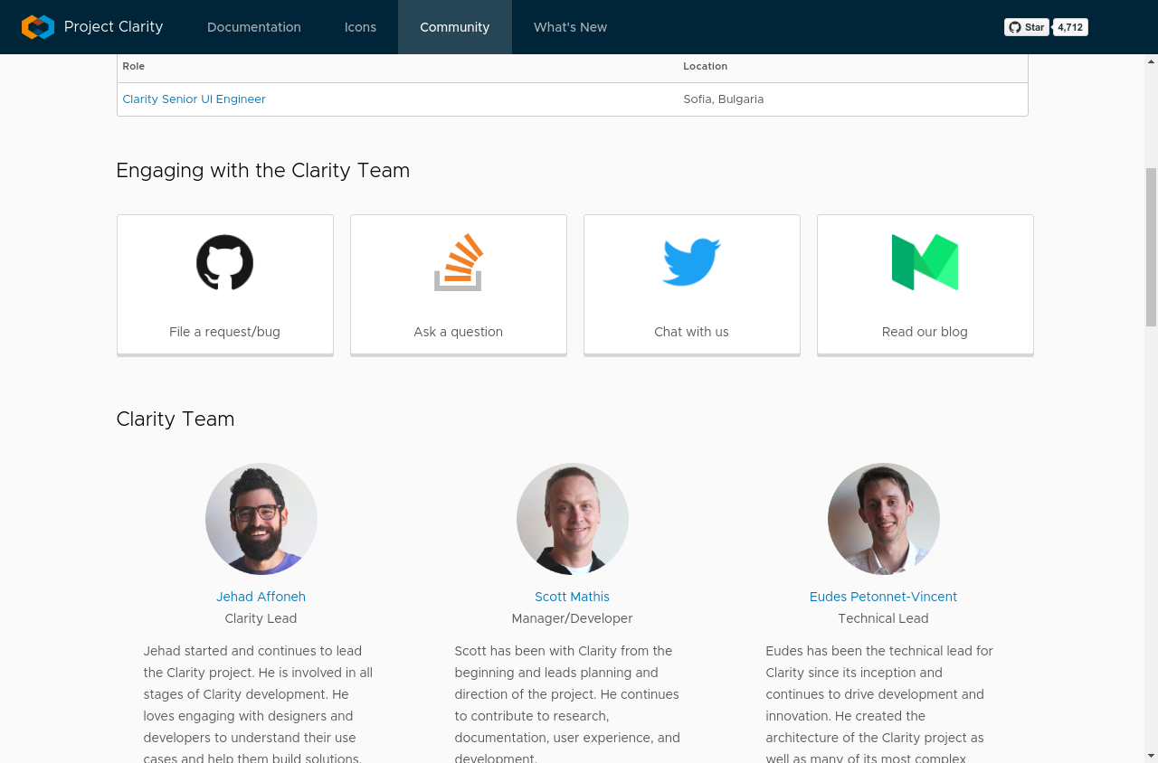Open Jehad Affoneh profile link
This screenshot has height=763, width=1158.
coord(261,597)
